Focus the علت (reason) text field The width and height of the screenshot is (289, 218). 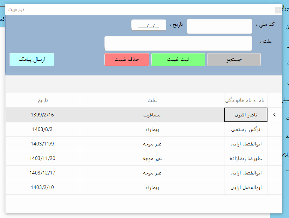[x=178, y=44]
